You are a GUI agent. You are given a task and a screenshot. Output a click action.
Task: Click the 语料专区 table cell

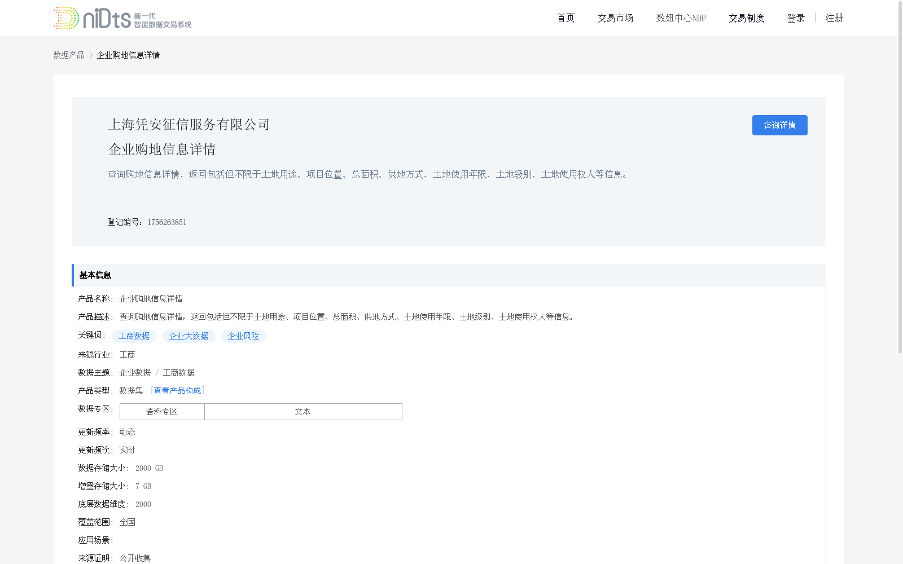pos(162,412)
